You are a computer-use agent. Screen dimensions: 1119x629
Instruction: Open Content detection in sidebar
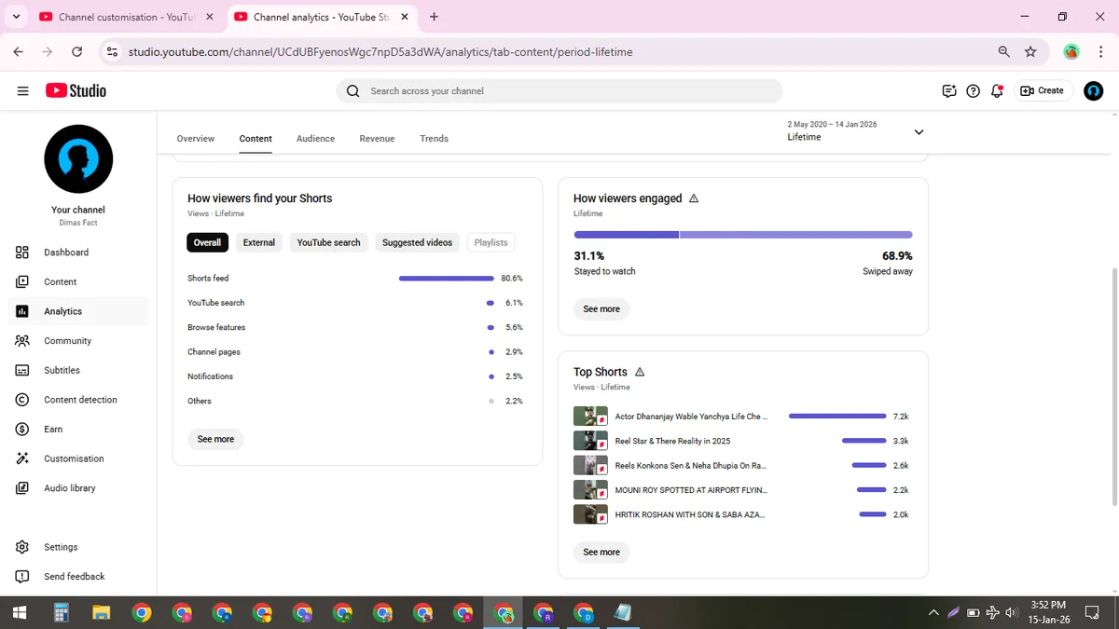(x=78, y=400)
